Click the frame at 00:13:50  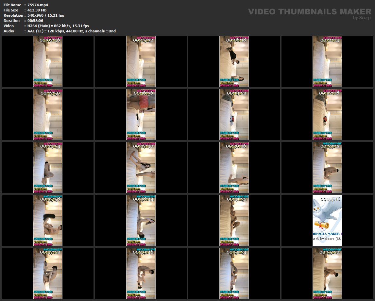48,114
